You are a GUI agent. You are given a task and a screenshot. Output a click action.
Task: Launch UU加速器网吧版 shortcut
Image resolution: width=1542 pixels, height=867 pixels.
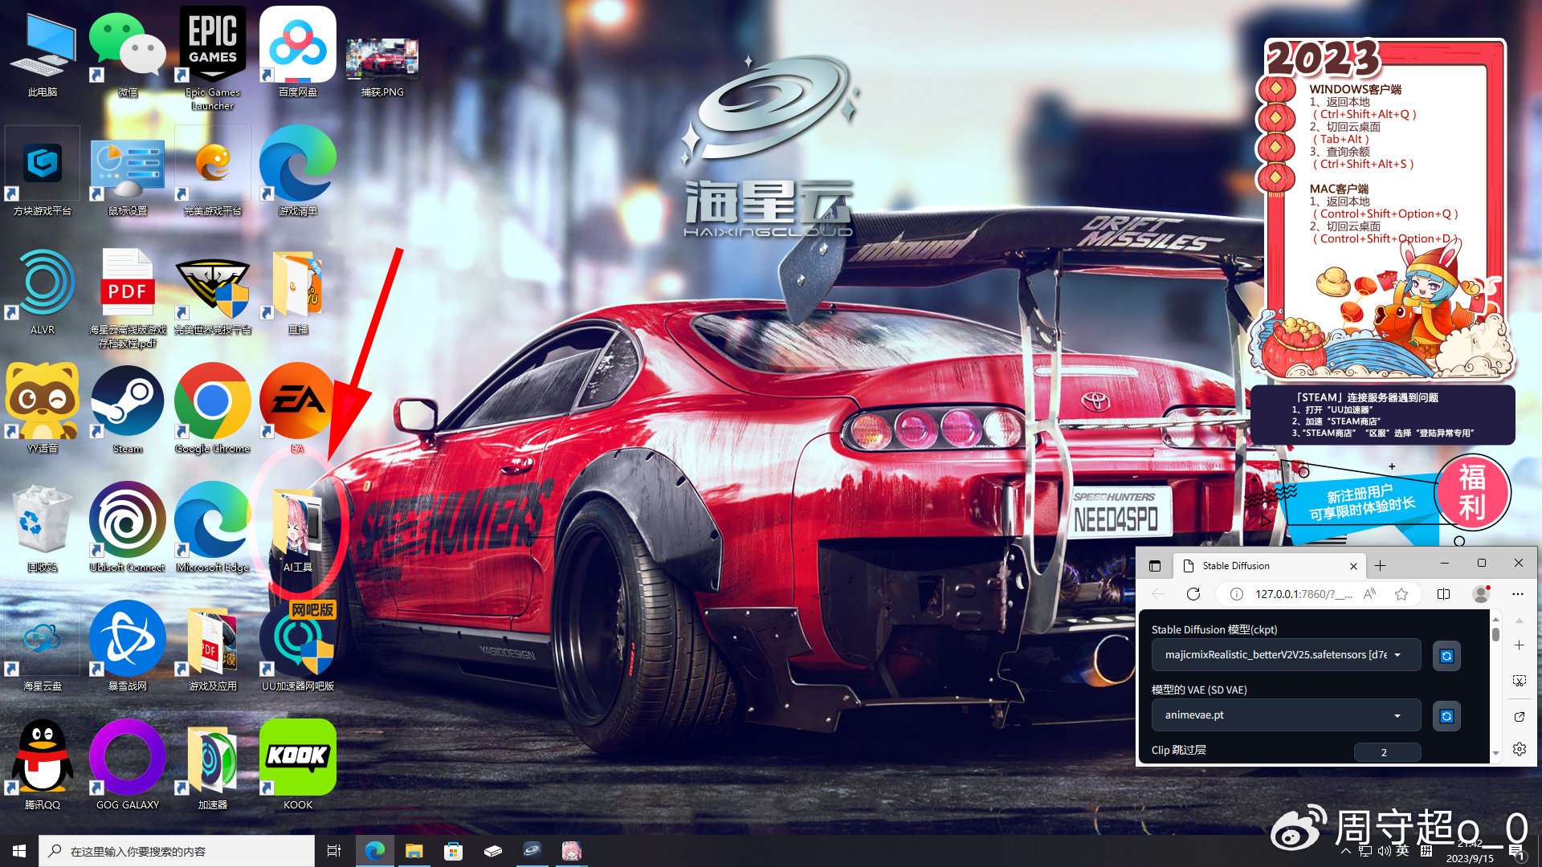point(298,647)
